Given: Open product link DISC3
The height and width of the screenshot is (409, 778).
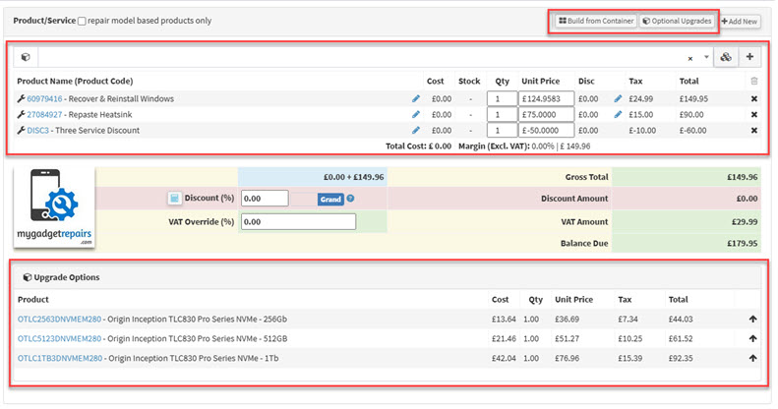Looking at the screenshot, I should (37, 131).
